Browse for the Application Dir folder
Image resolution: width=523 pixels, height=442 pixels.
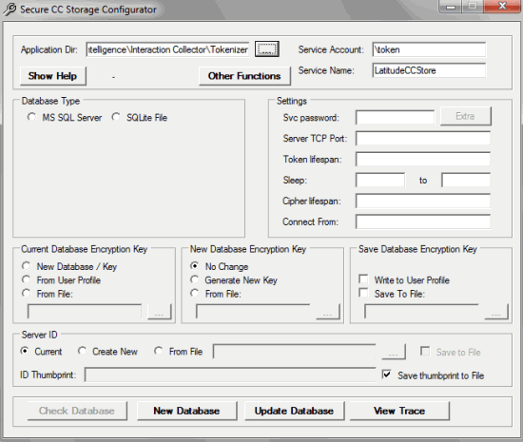[267, 49]
